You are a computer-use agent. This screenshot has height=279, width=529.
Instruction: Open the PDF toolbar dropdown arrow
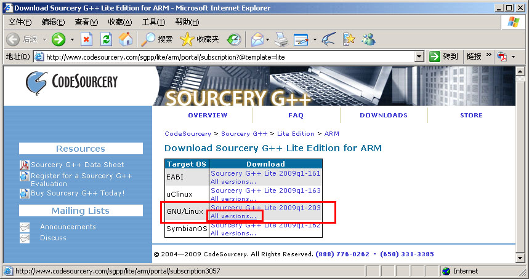(x=513, y=57)
